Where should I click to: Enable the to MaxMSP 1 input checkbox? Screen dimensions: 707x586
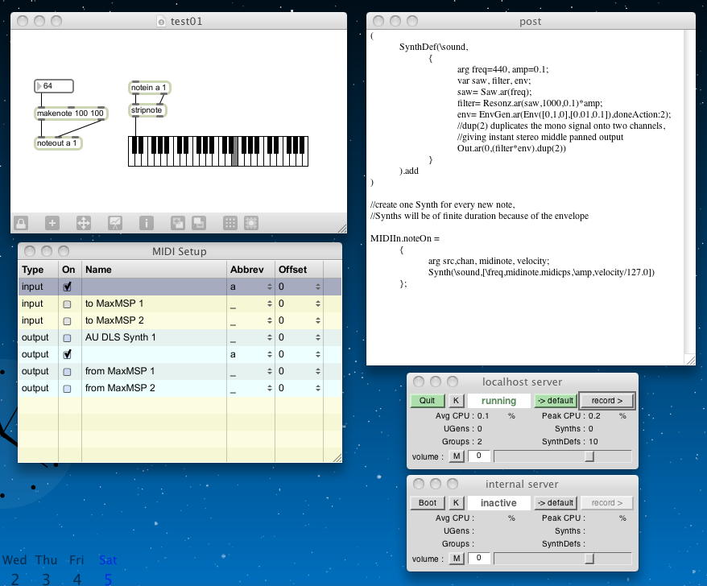click(67, 303)
